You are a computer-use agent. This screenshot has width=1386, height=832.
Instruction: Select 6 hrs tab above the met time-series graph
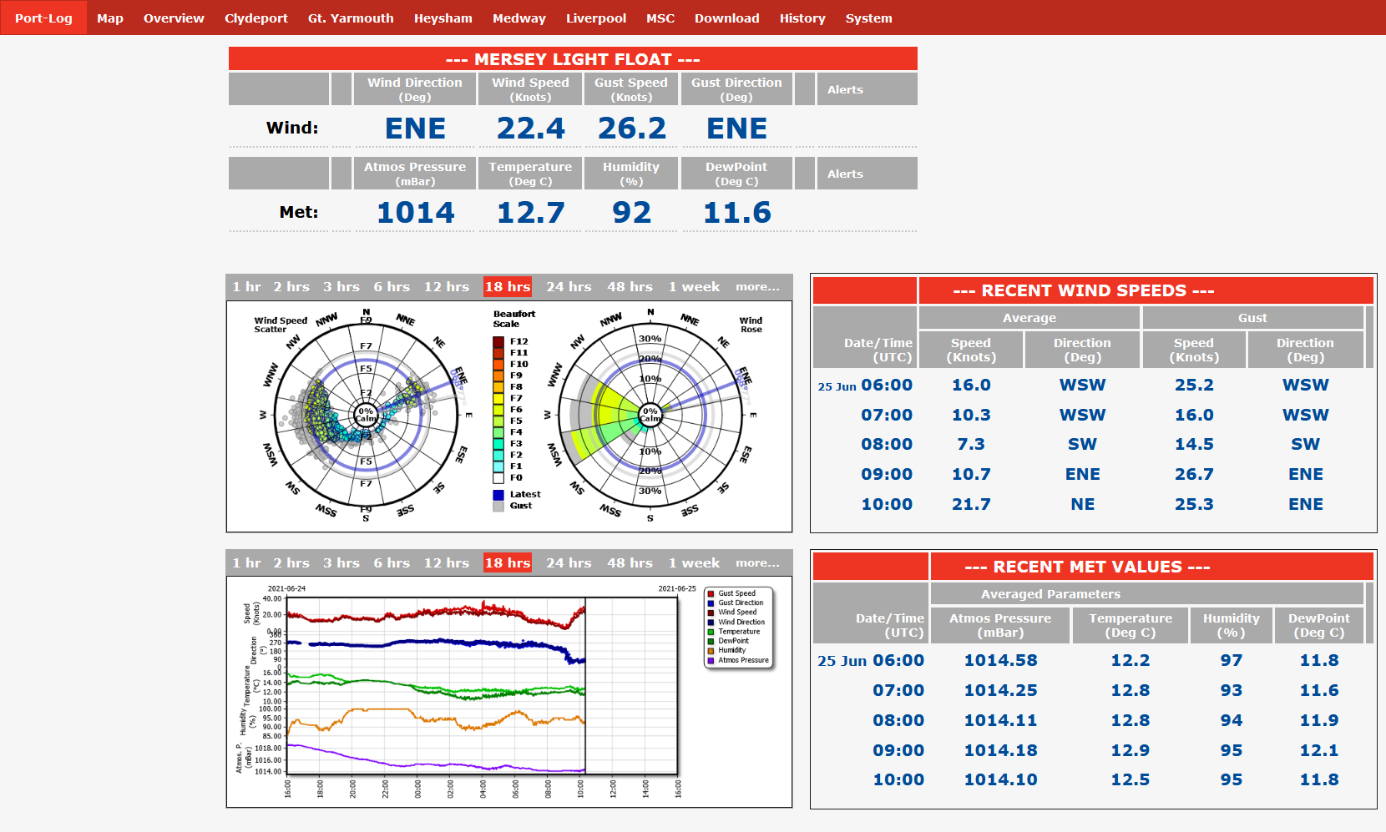tap(392, 563)
